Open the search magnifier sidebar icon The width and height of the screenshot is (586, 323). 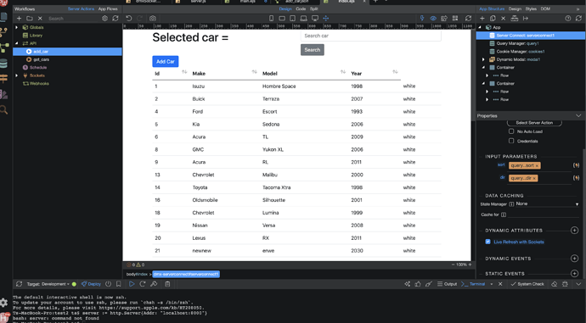3,109
